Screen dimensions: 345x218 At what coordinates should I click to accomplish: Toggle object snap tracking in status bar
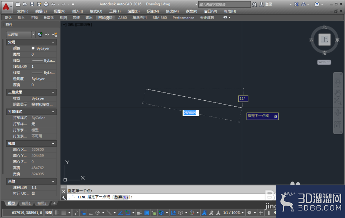pyautogui.click(x=120, y=212)
